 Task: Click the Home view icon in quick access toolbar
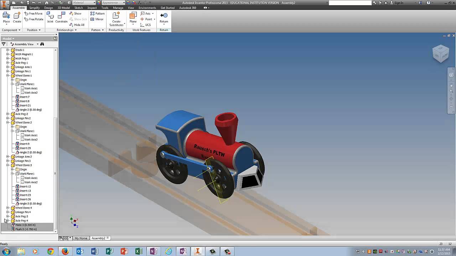pyautogui.click(x=47, y=2)
